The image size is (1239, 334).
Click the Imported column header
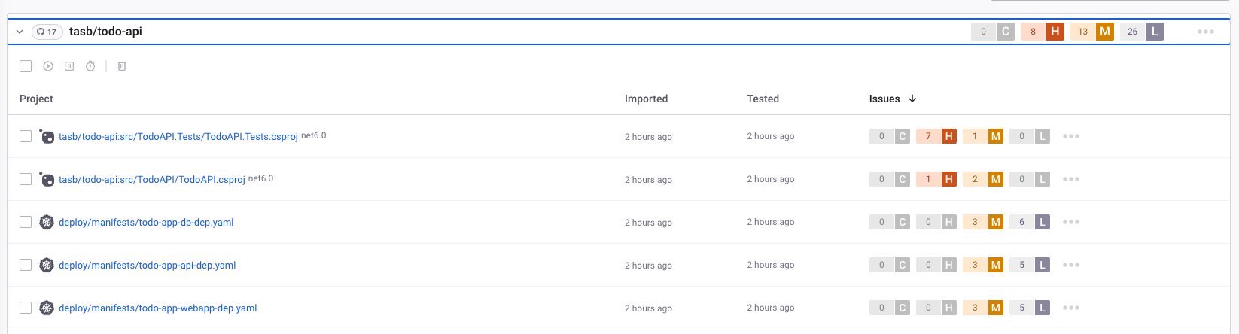646,99
